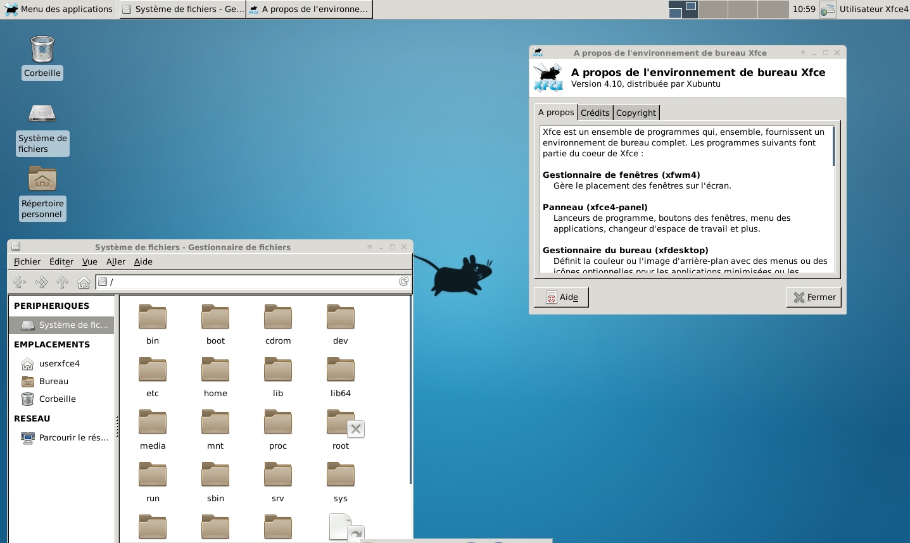910x543 pixels.
Task: Go to parent folder with up arrow
Action: (x=62, y=282)
